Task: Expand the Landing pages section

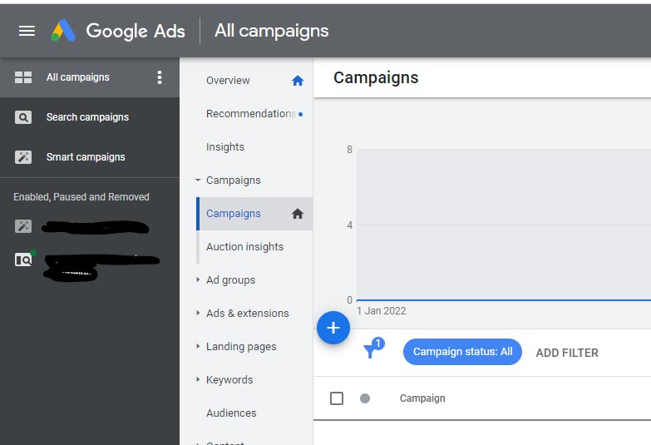Action: click(198, 346)
